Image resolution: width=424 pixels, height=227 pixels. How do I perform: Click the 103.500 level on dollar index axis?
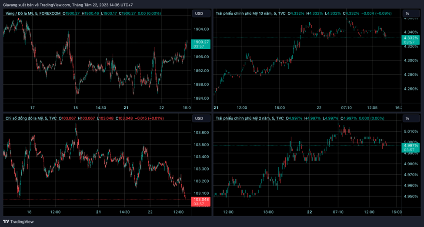coord(201,145)
